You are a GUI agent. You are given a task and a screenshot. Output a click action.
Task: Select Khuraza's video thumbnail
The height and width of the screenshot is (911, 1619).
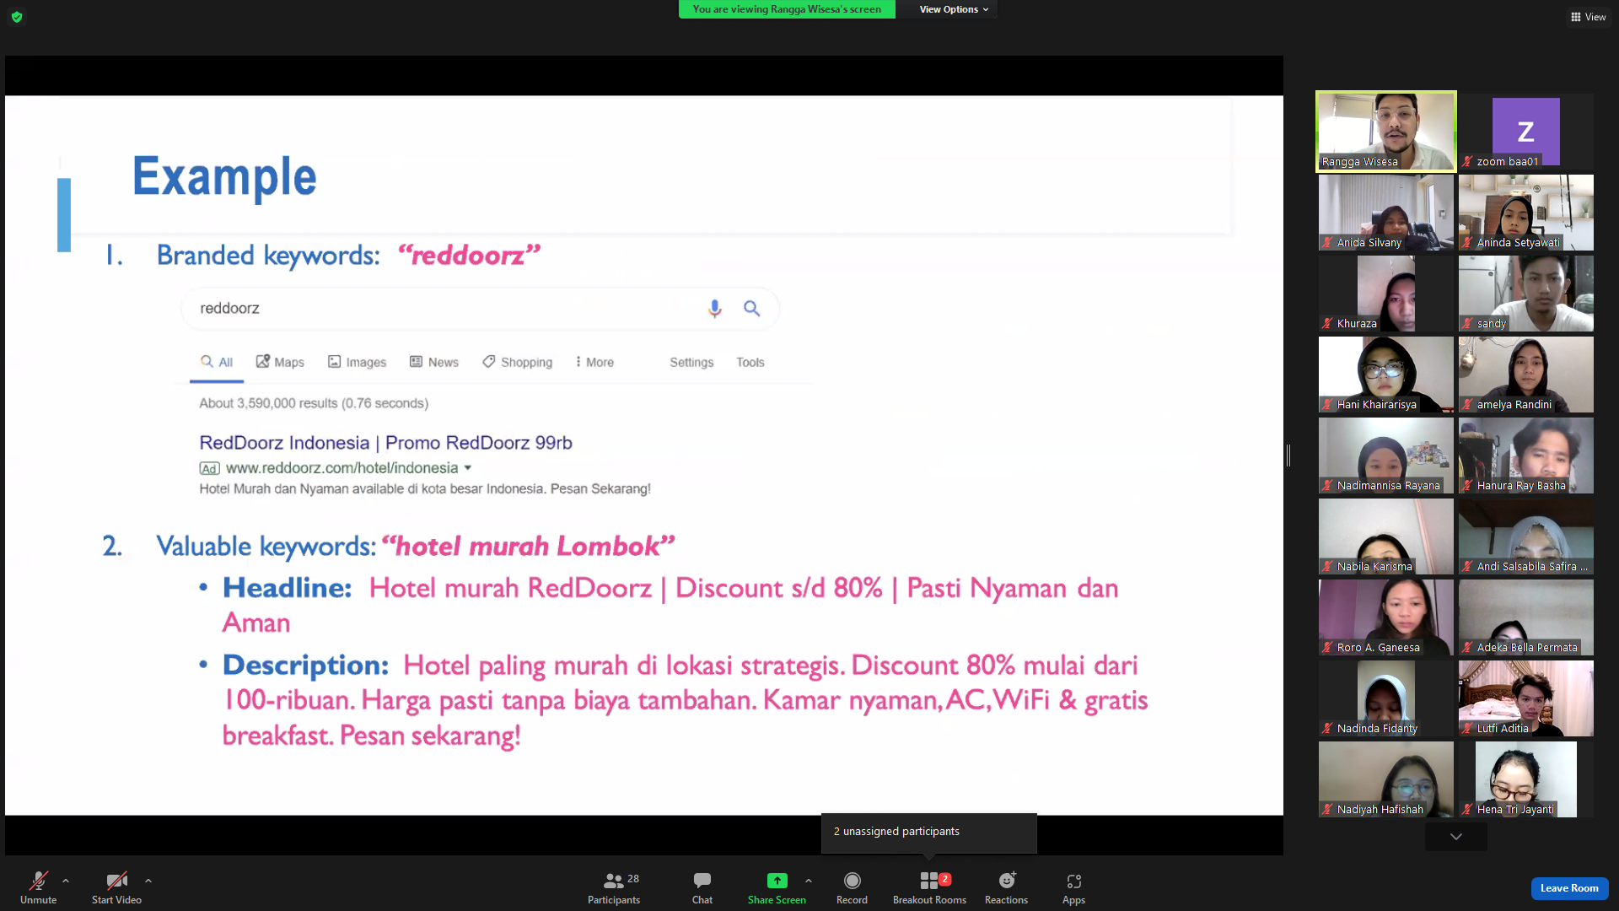pyautogui.click(x=1386, y=294)
